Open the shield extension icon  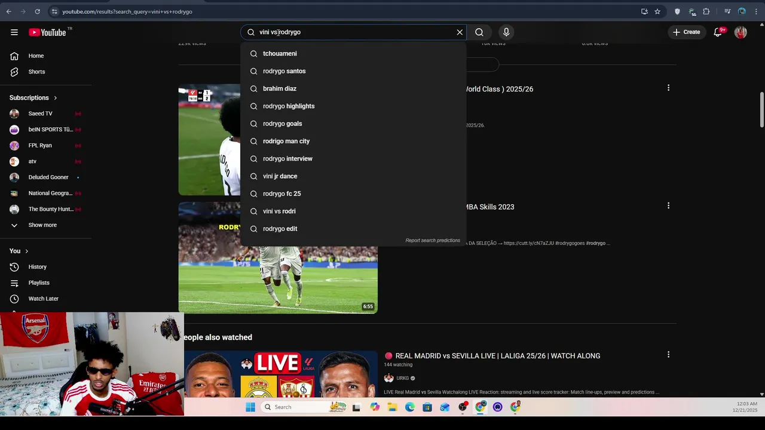[677, 11]
